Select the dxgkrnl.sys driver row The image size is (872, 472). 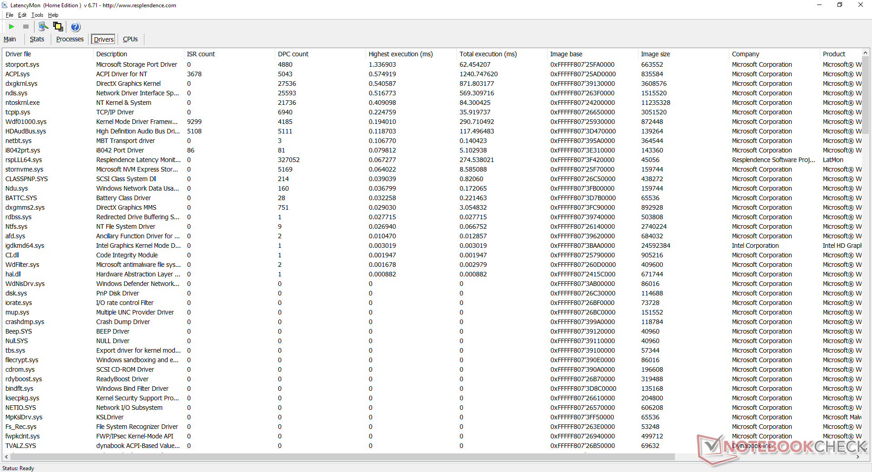[432, 84]
